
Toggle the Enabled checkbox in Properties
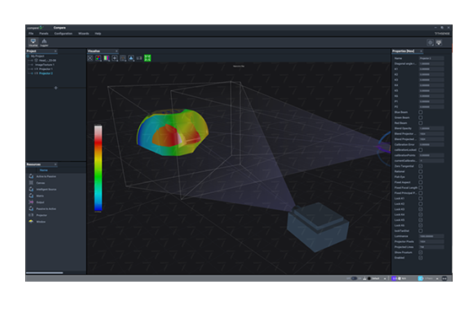point(421,258)
